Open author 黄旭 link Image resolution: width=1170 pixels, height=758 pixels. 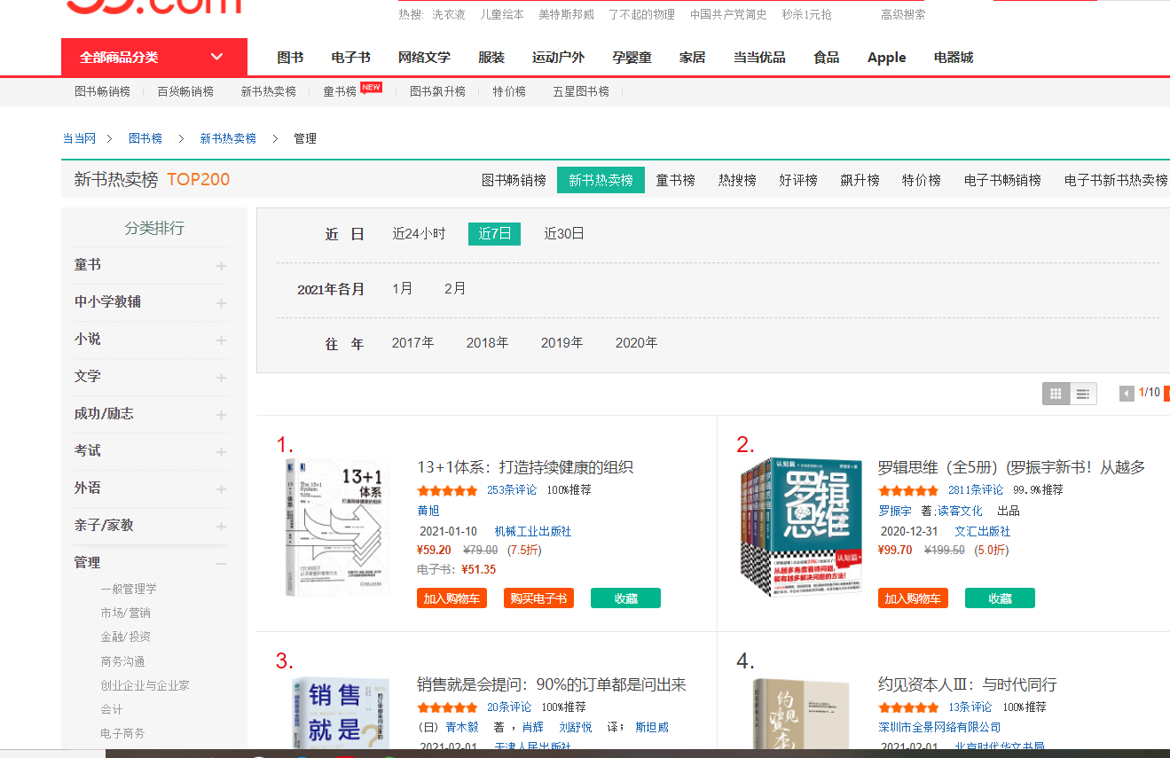pyautogui.click(x=428, y=511)
